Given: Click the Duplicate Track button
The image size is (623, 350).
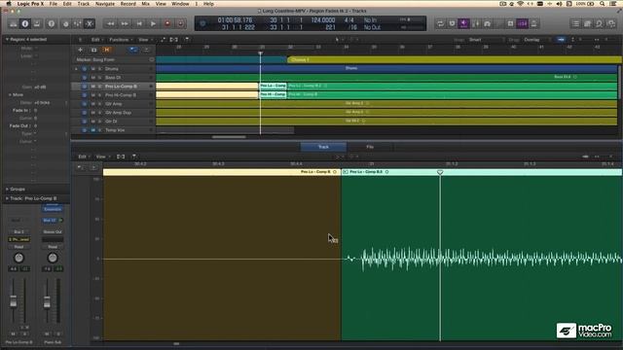Looking at the screenshot, I should click(93, 50).
